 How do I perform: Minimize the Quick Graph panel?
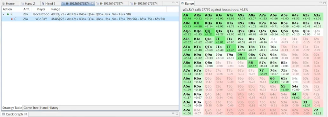point(173,114)
